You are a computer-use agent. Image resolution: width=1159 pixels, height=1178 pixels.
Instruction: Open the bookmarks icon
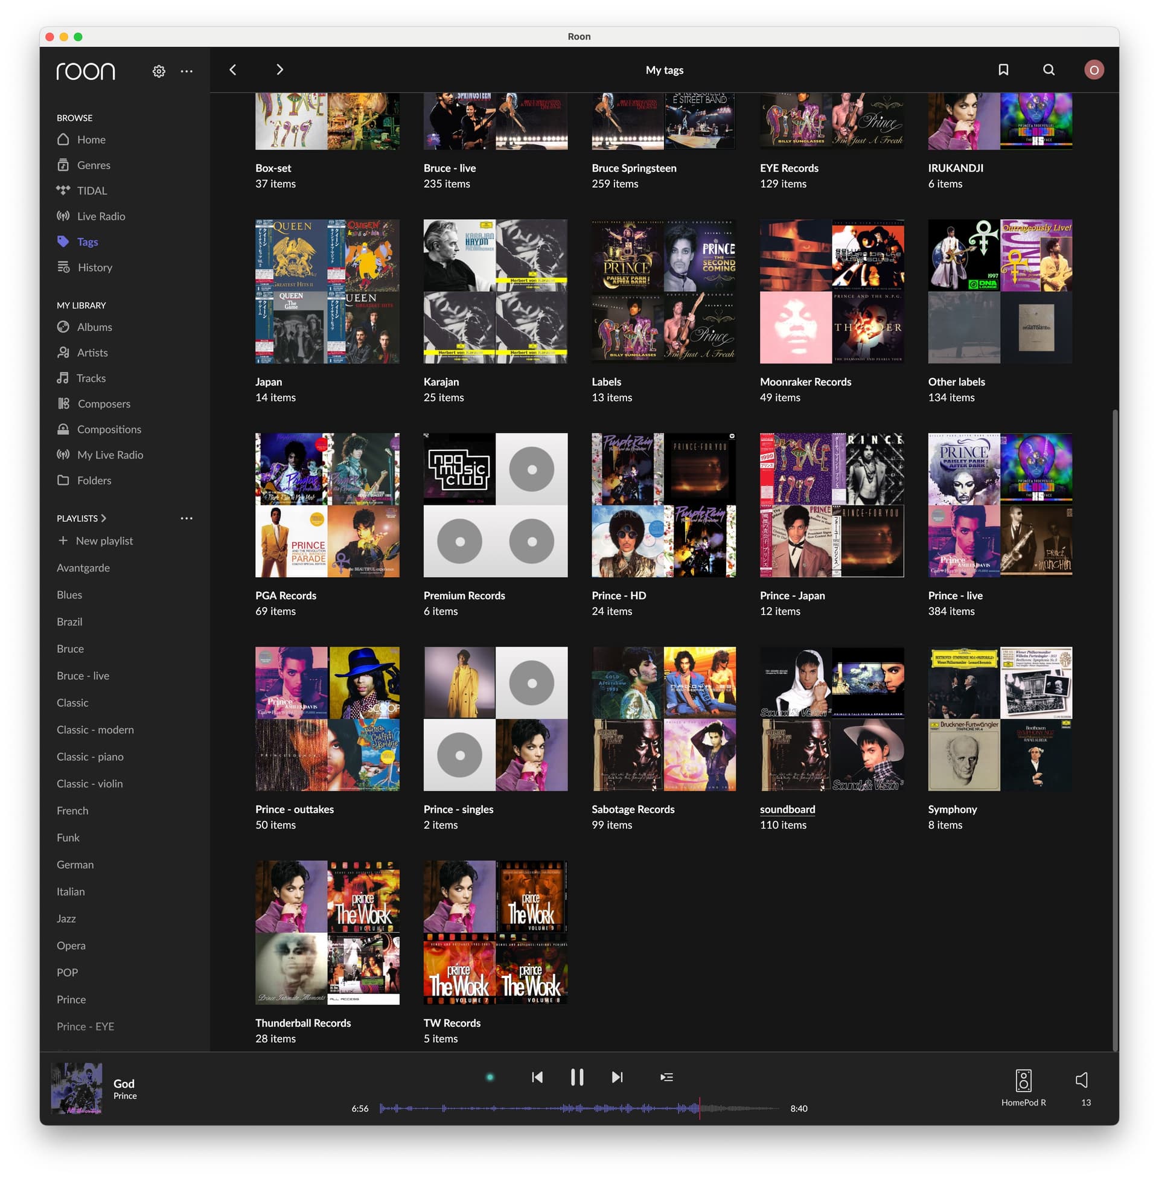point(1003,70)
